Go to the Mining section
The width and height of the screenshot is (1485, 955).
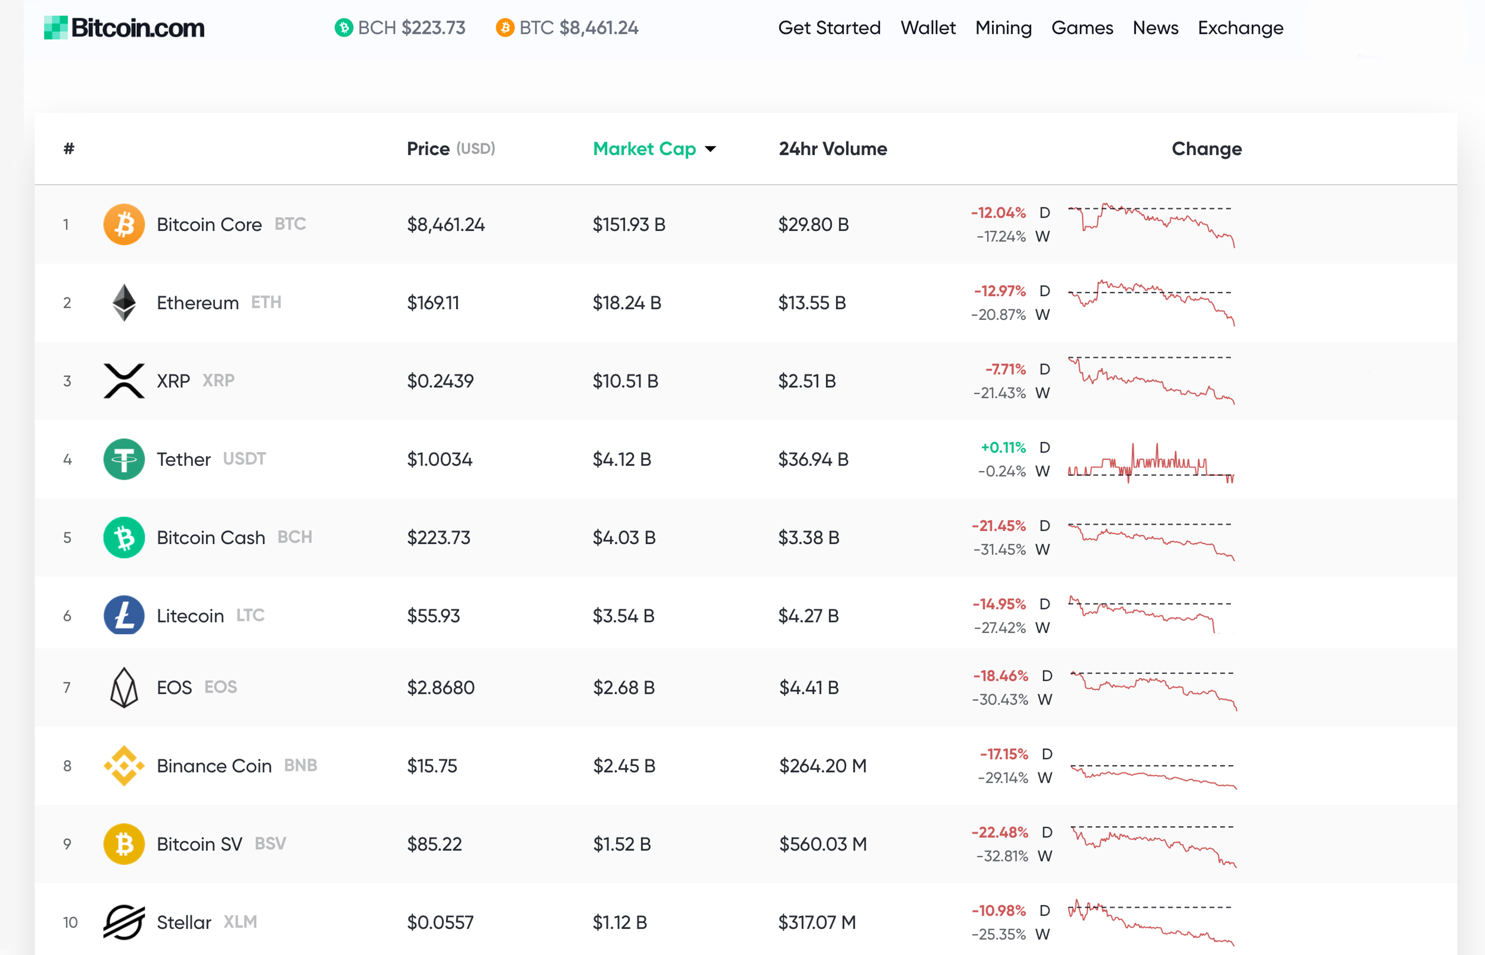1003,28
